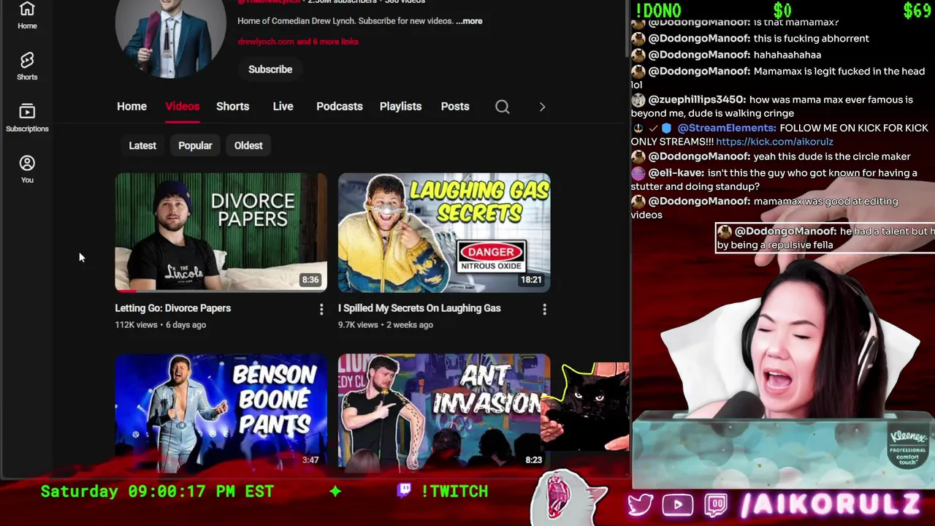Switch to the channel Home tab
This screenshot has width=935, height=526.
(x=131, y=107)
